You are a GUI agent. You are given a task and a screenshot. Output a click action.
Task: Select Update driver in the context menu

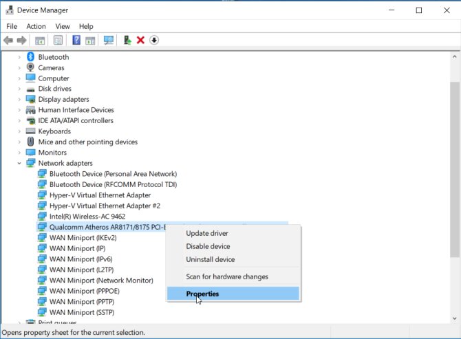click(x=207, y=233)
